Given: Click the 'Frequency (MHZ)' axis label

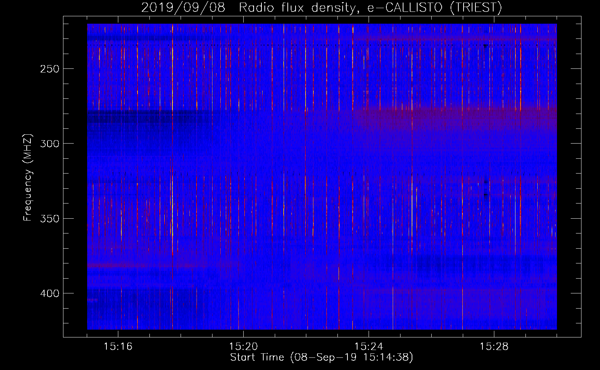Looking at the screenshot, I should (x=28, y=177).
